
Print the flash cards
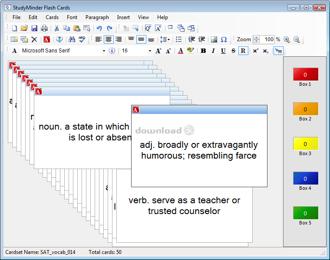point(44,28)
